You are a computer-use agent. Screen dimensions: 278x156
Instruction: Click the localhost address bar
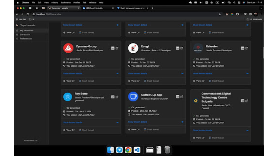pos(124,14)
